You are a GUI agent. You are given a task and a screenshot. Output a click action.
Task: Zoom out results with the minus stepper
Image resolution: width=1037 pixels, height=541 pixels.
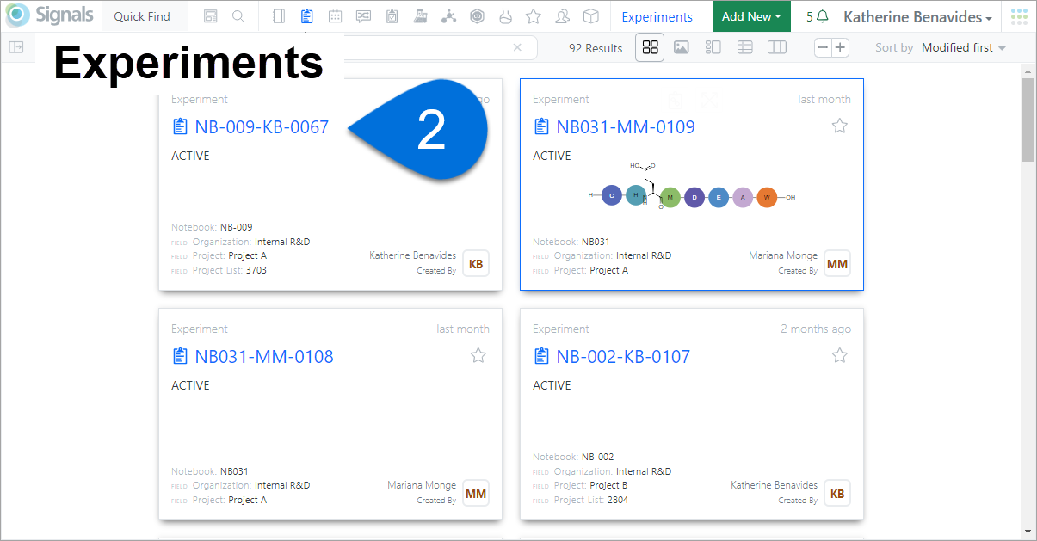823,47
